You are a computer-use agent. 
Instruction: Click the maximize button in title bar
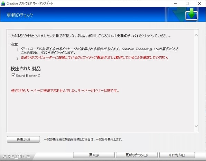point(187,3)
